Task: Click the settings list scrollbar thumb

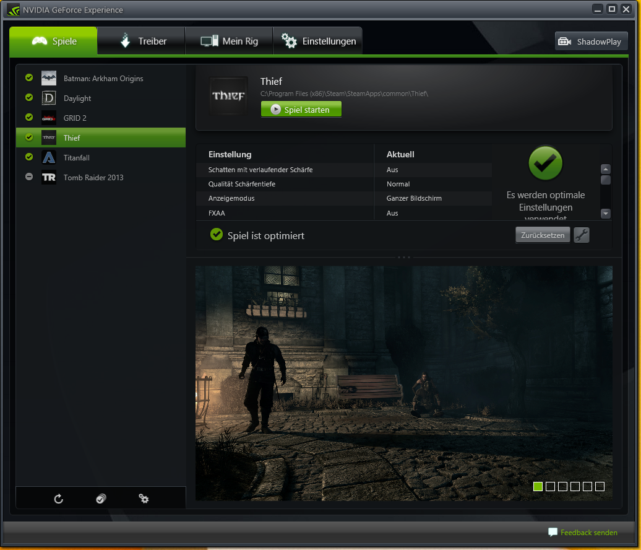Action: pos(606,180)
